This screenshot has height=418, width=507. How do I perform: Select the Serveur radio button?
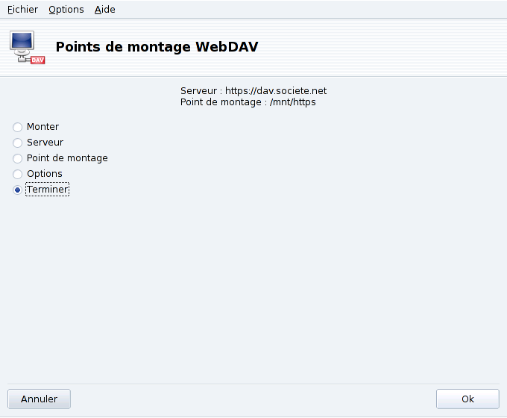pos(18,143)
